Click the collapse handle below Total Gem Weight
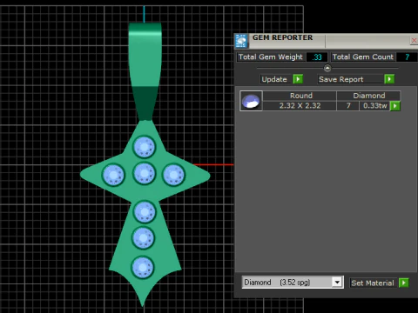This screenshot has height=313, width=418. click(327, 69)
